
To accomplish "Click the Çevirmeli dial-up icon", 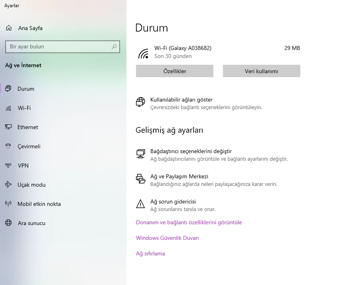I will click(x=8, y=146).
